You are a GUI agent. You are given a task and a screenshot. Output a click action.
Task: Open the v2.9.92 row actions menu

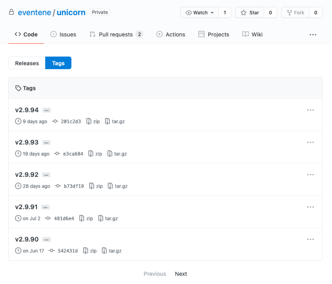coord(311,174)
